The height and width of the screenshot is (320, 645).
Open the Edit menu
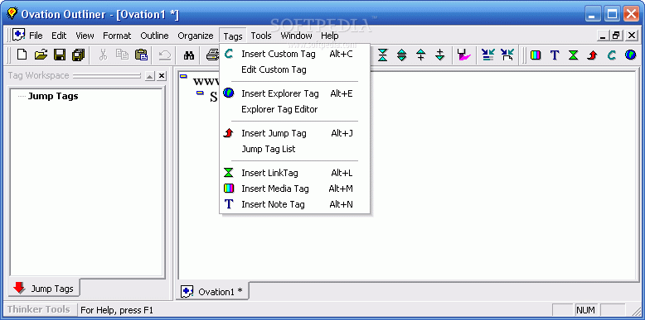(x=59, y=36)
